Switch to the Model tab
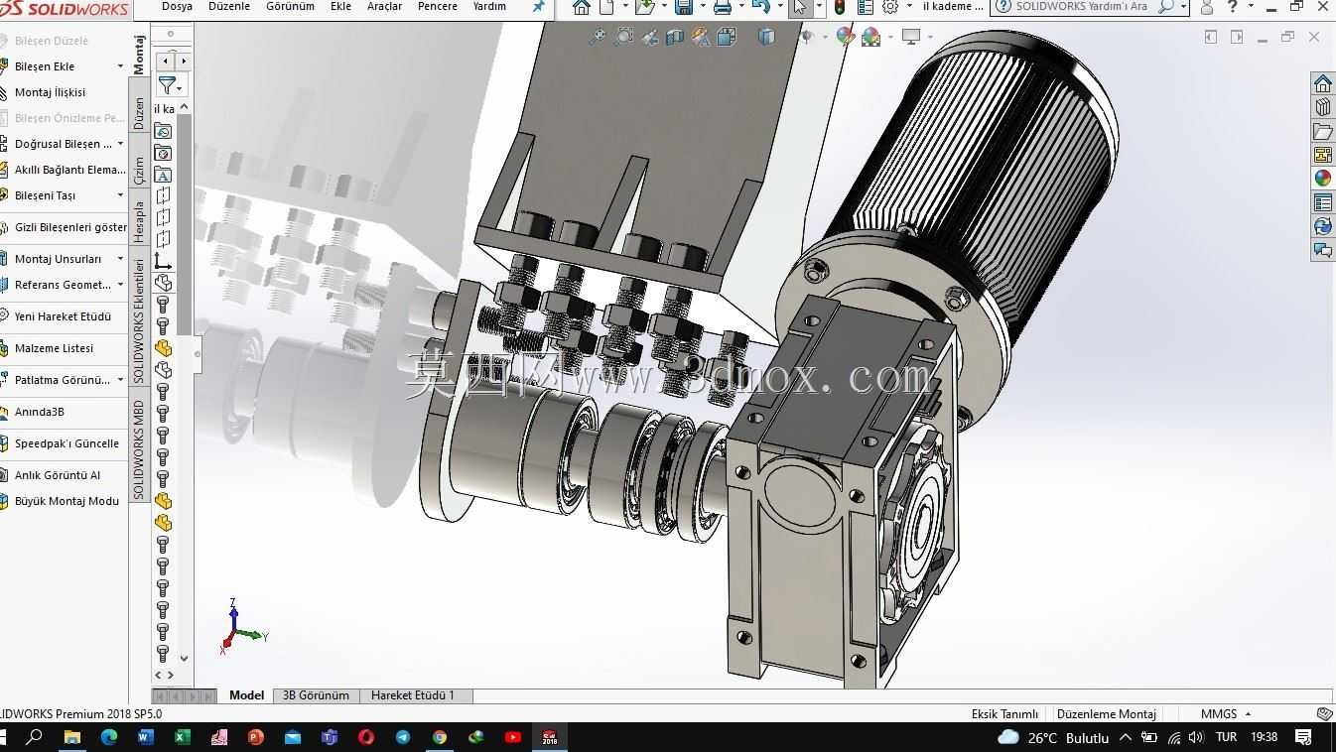1336x752 pixels. coord(246,695)
